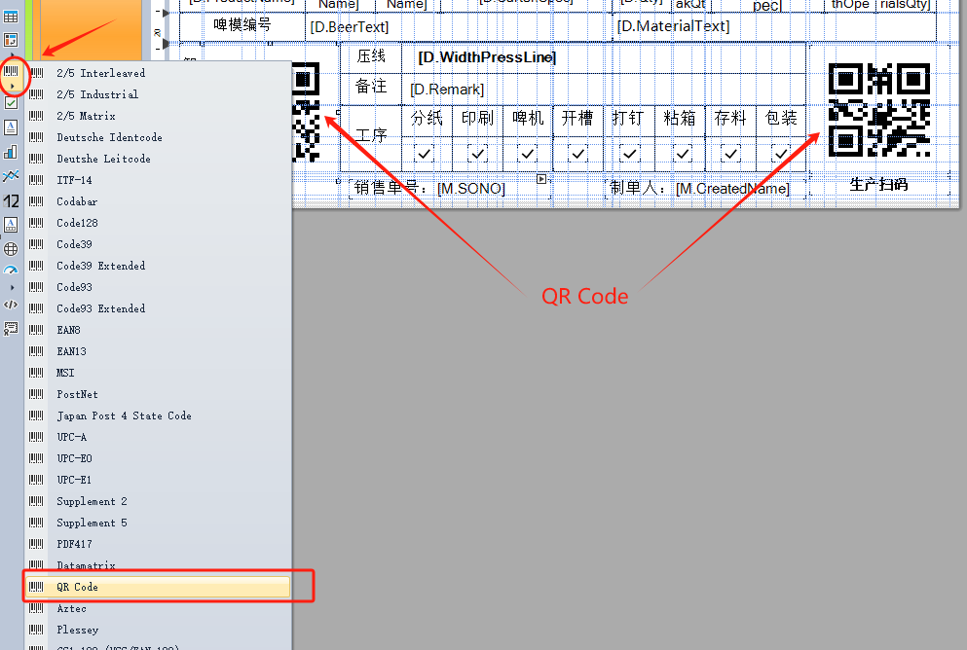The height and width of the screenshot is (650, 967).
Task: Select the Sparkline object tool
Action: click(x=11, y=176)
